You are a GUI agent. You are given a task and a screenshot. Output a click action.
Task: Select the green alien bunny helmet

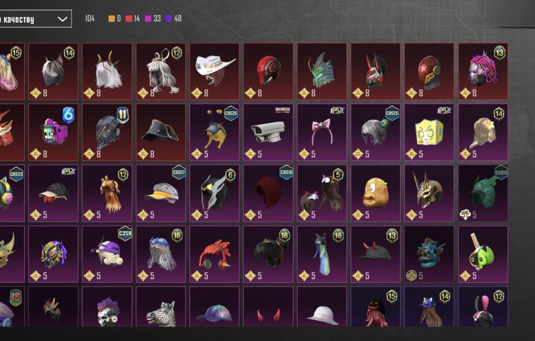click(x=483, y=254)
